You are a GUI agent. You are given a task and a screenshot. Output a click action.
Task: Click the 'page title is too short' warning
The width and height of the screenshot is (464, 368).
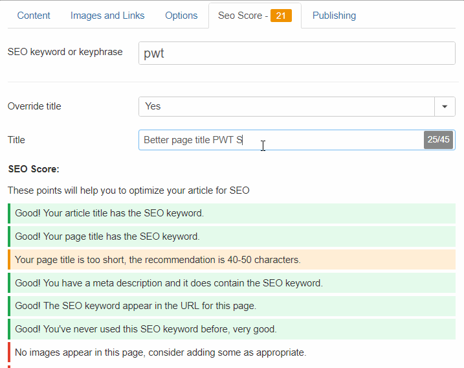pos(232,260)
